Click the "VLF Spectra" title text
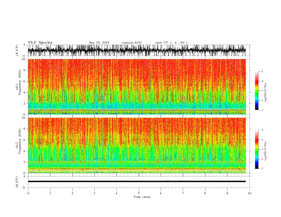Viewport: 281px width, 217px height. tap(40, 43)
